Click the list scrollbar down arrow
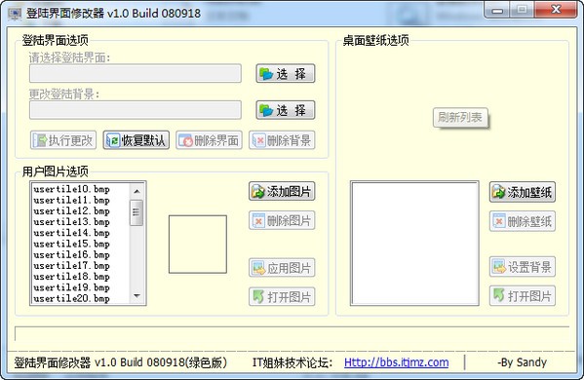 pos(136,296)
